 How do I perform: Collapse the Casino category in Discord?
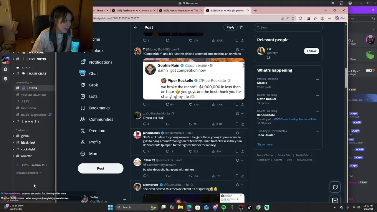22,130
